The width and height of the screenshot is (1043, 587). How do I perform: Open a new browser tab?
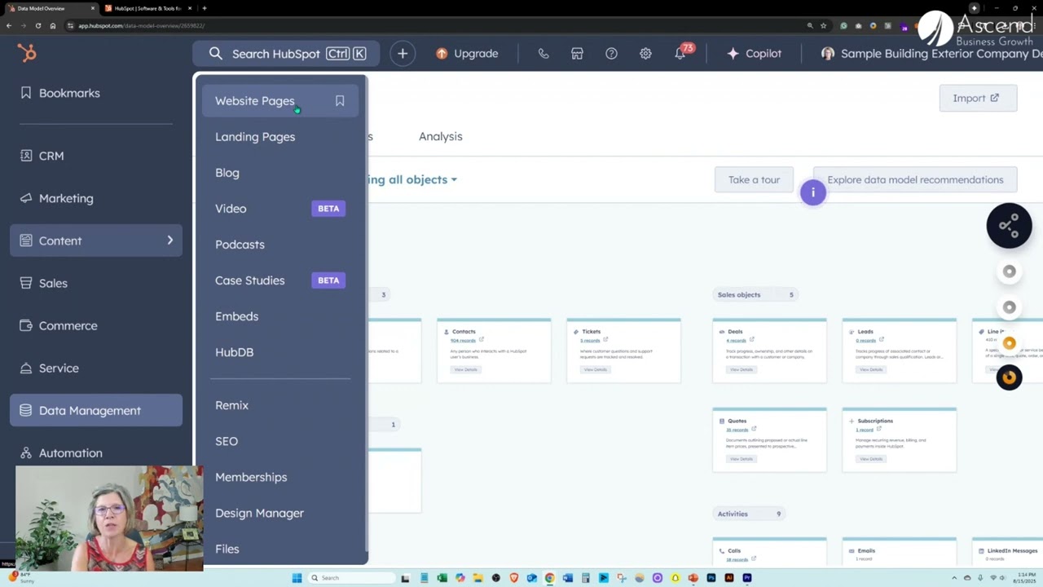(x=204, y=8)
